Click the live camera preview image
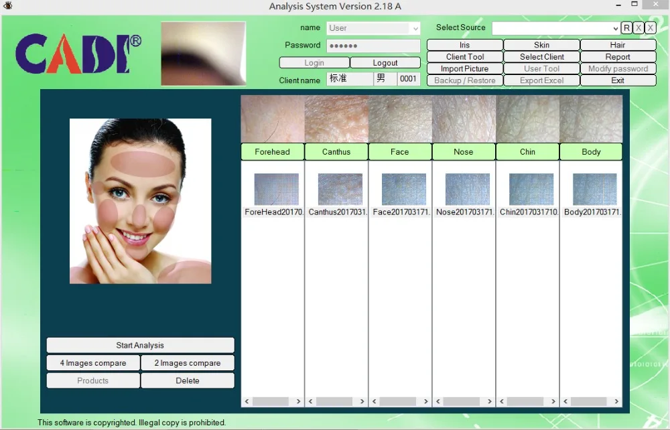 coord(204,54)
